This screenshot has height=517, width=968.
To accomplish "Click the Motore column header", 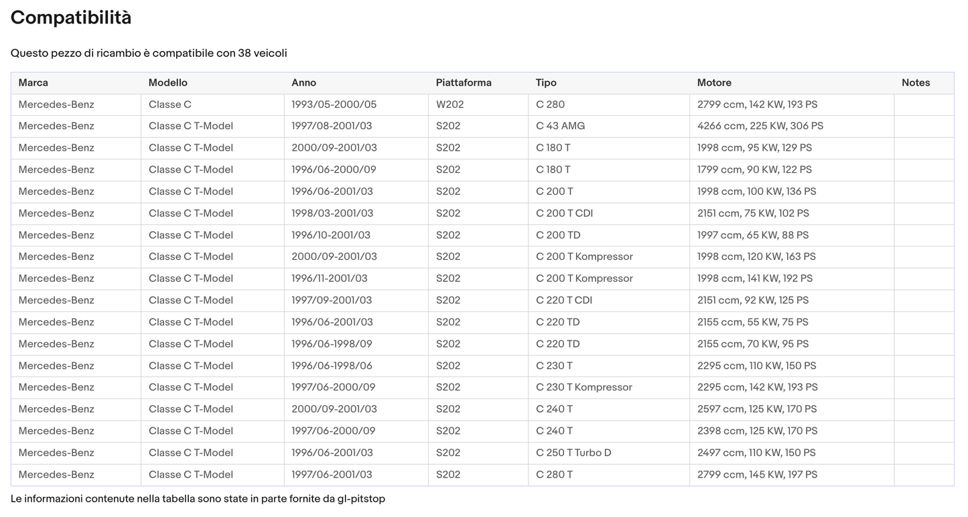I will click(714, 83).
